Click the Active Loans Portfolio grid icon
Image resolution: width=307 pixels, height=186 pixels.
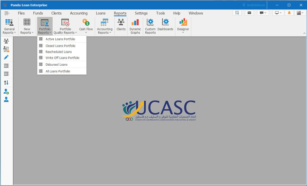(x=41, y=39)
